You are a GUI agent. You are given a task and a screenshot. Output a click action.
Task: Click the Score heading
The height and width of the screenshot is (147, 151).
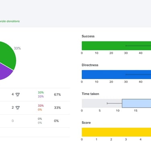pos(86,122)
